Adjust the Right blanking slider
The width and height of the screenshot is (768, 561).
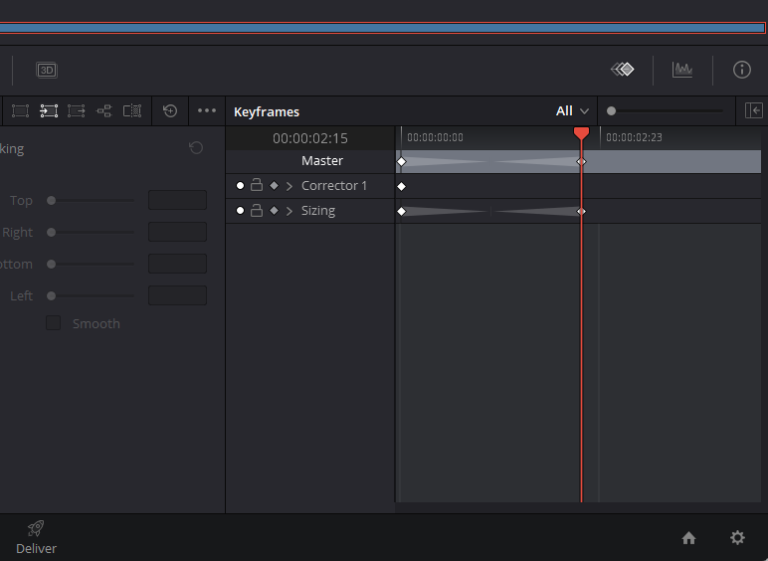(x=51, y=232)
